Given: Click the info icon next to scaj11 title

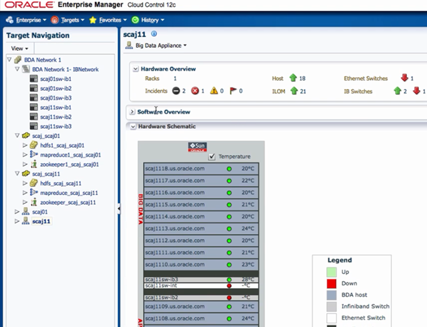Looking at the screenshot, I should point(154,34).
